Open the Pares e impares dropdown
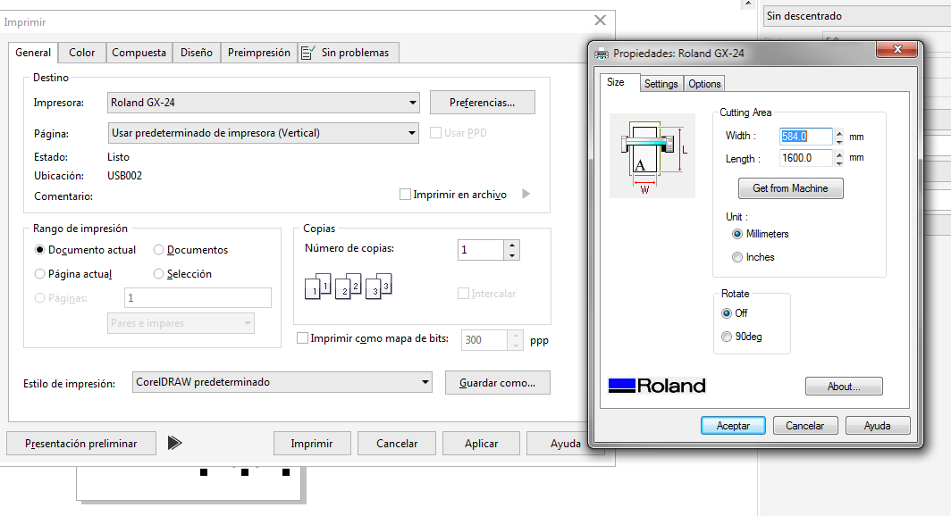Viewport: 951px width, 516px height. pyautogui.click(x=181, y=323)
